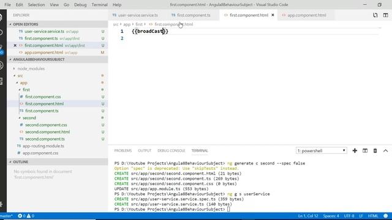Viewport: 392px width, 220px height.
Task: Click editor line 2 empty code line
Action: (255, 38)
